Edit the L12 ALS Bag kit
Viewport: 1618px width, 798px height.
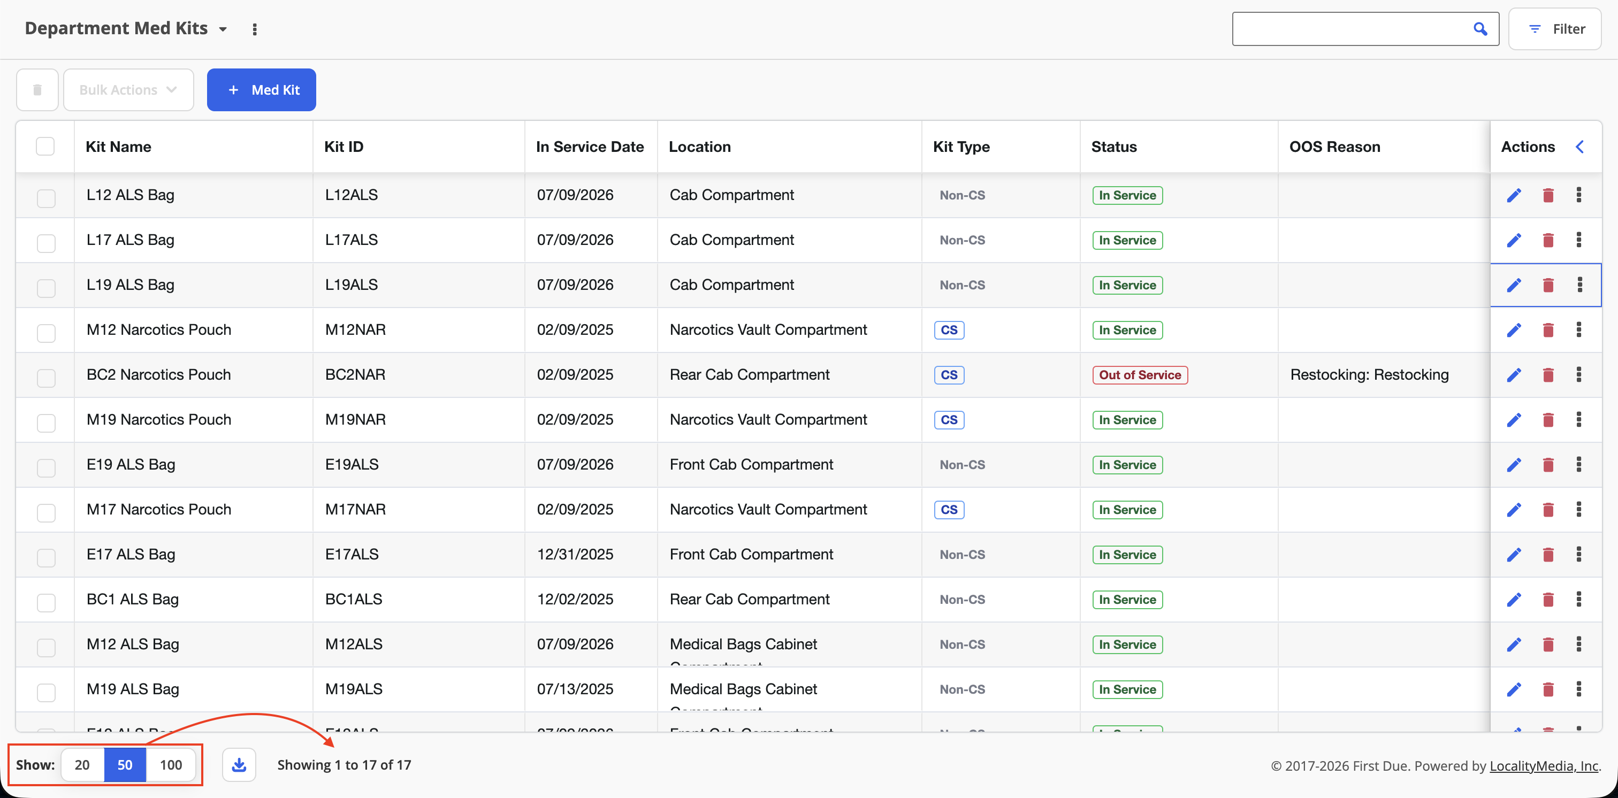(1514, 195)
